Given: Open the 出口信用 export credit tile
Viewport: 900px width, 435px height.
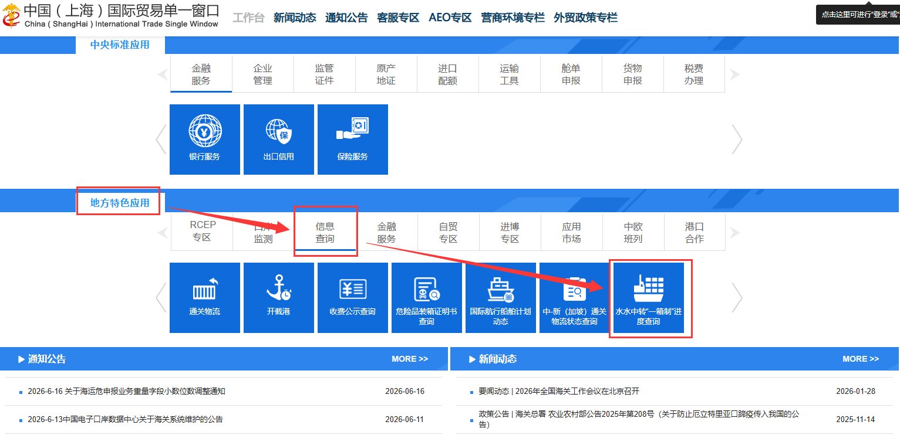Looking at the screenshot, I should 279,140.
